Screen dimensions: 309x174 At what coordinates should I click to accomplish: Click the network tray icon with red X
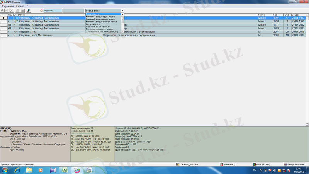click(x=284, y=170)
